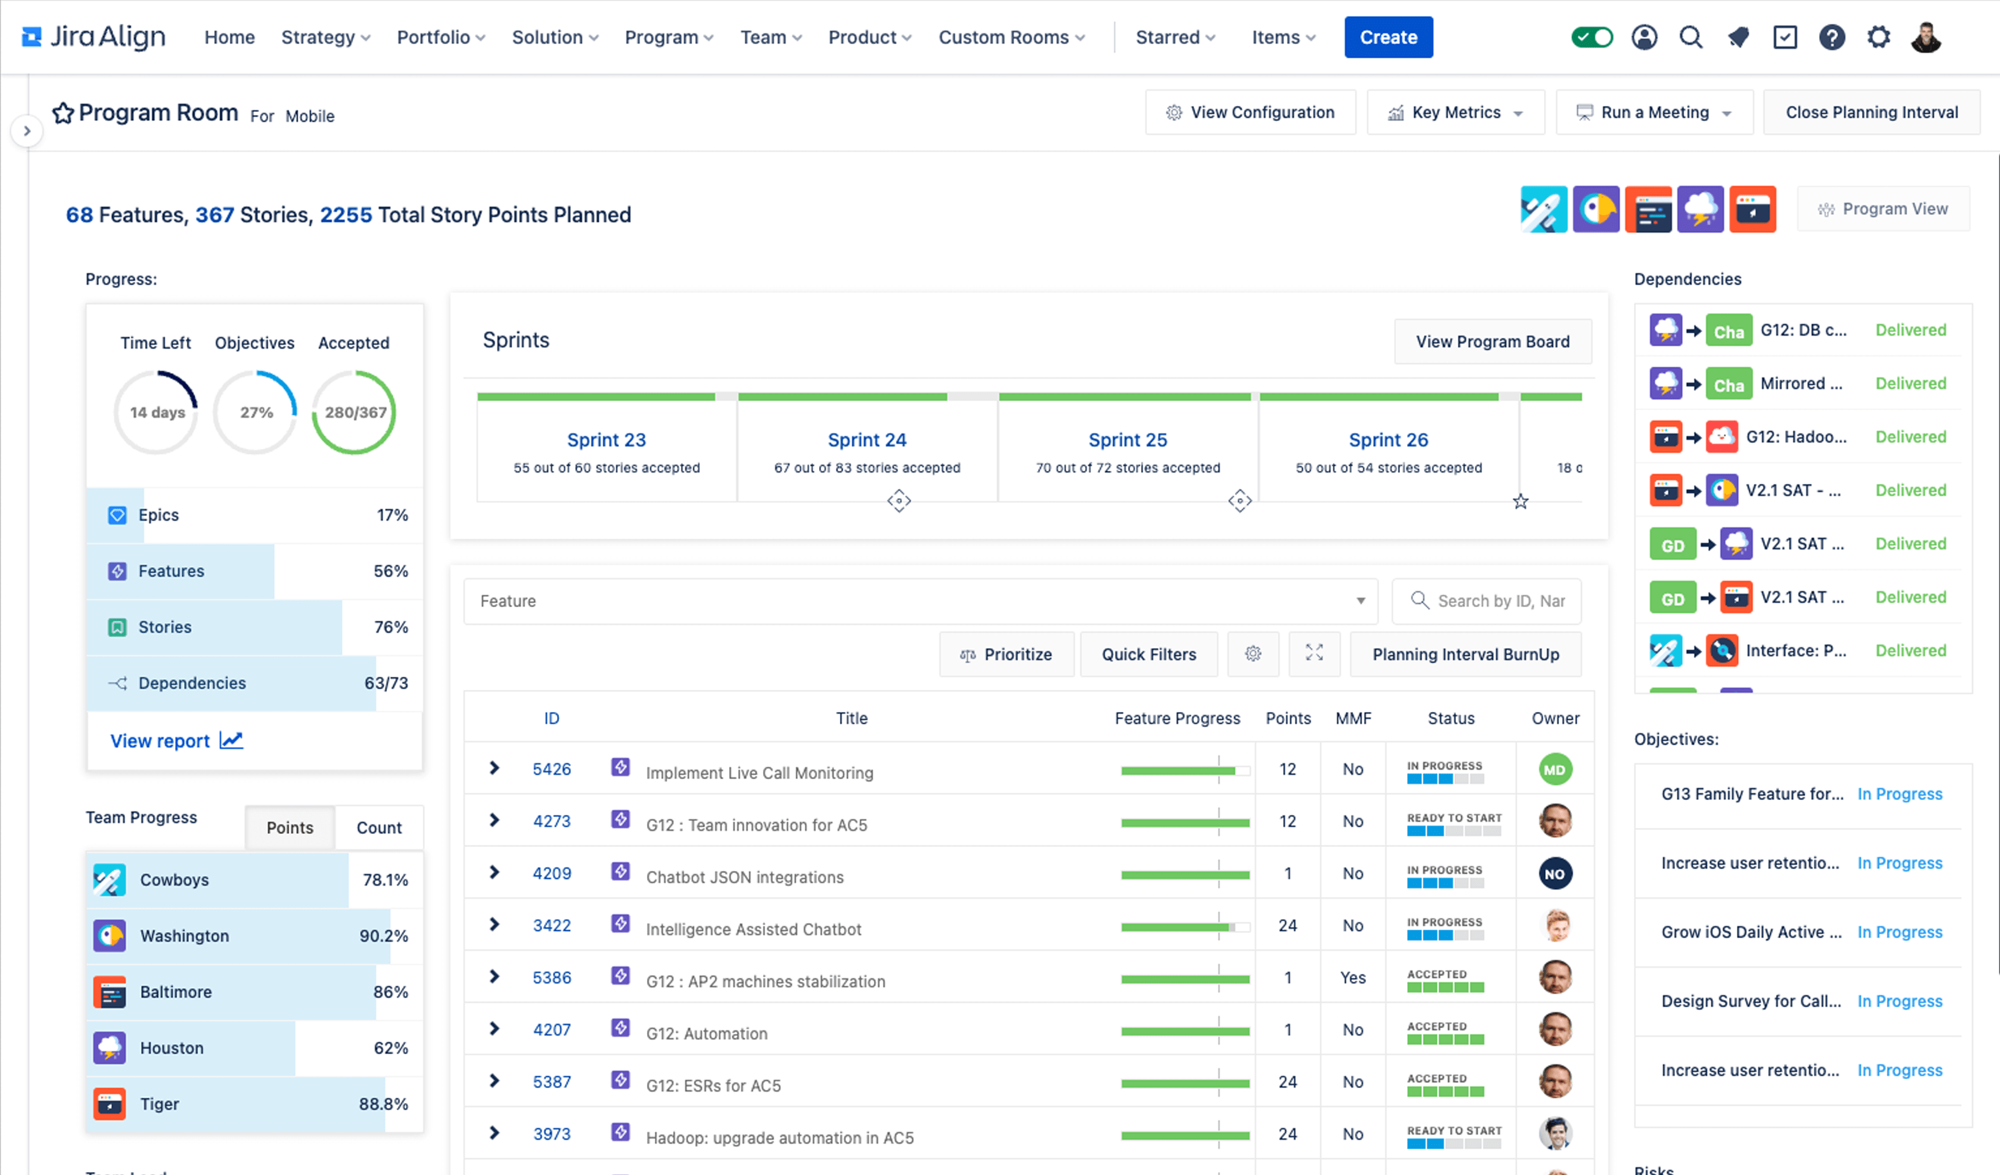Click the settings gear icon in feature toolbar
Screen dimensions: 2000x1175
1253,653
